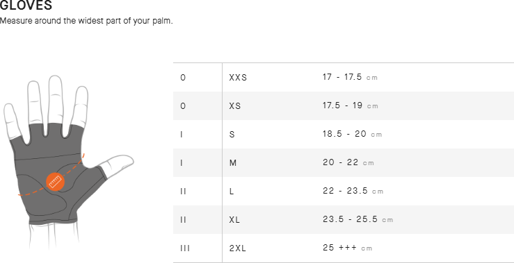Choose the M size row
514x263 pixels.
[344, 162]
